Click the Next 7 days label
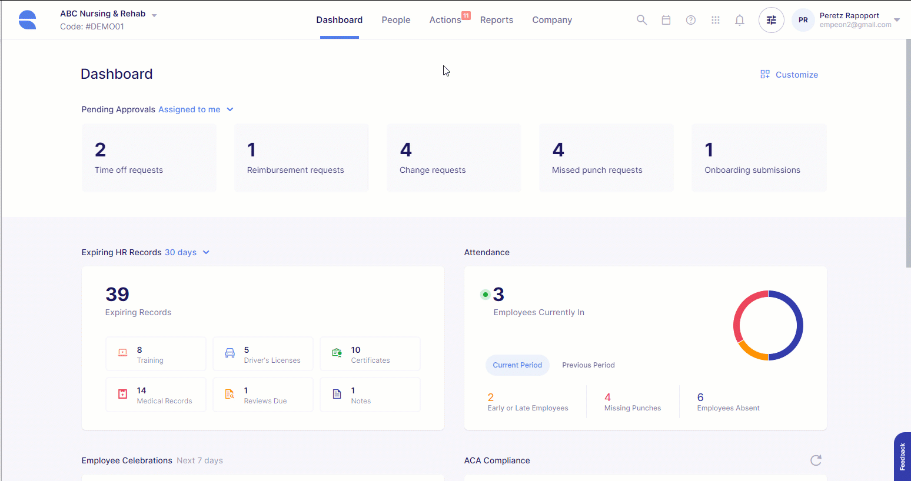This screenshot has height=481, width=911. tap(200, 460)
